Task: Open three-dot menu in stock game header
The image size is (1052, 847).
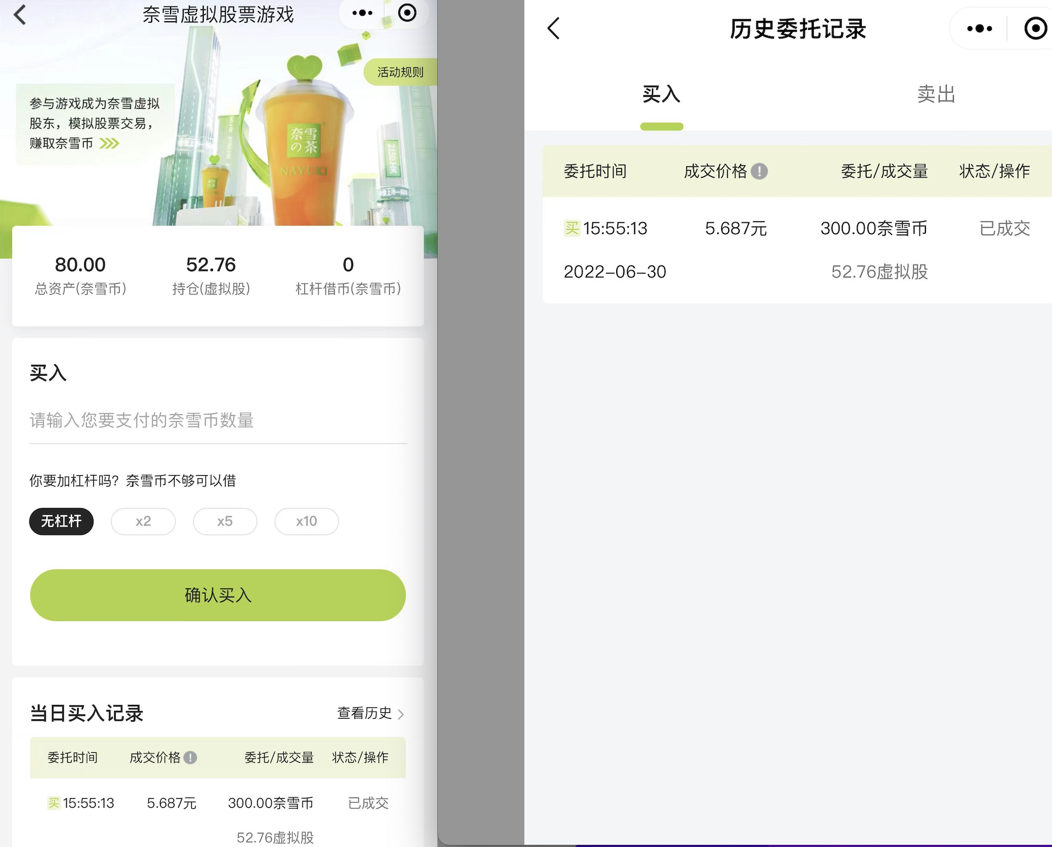Action: [362, 13]
